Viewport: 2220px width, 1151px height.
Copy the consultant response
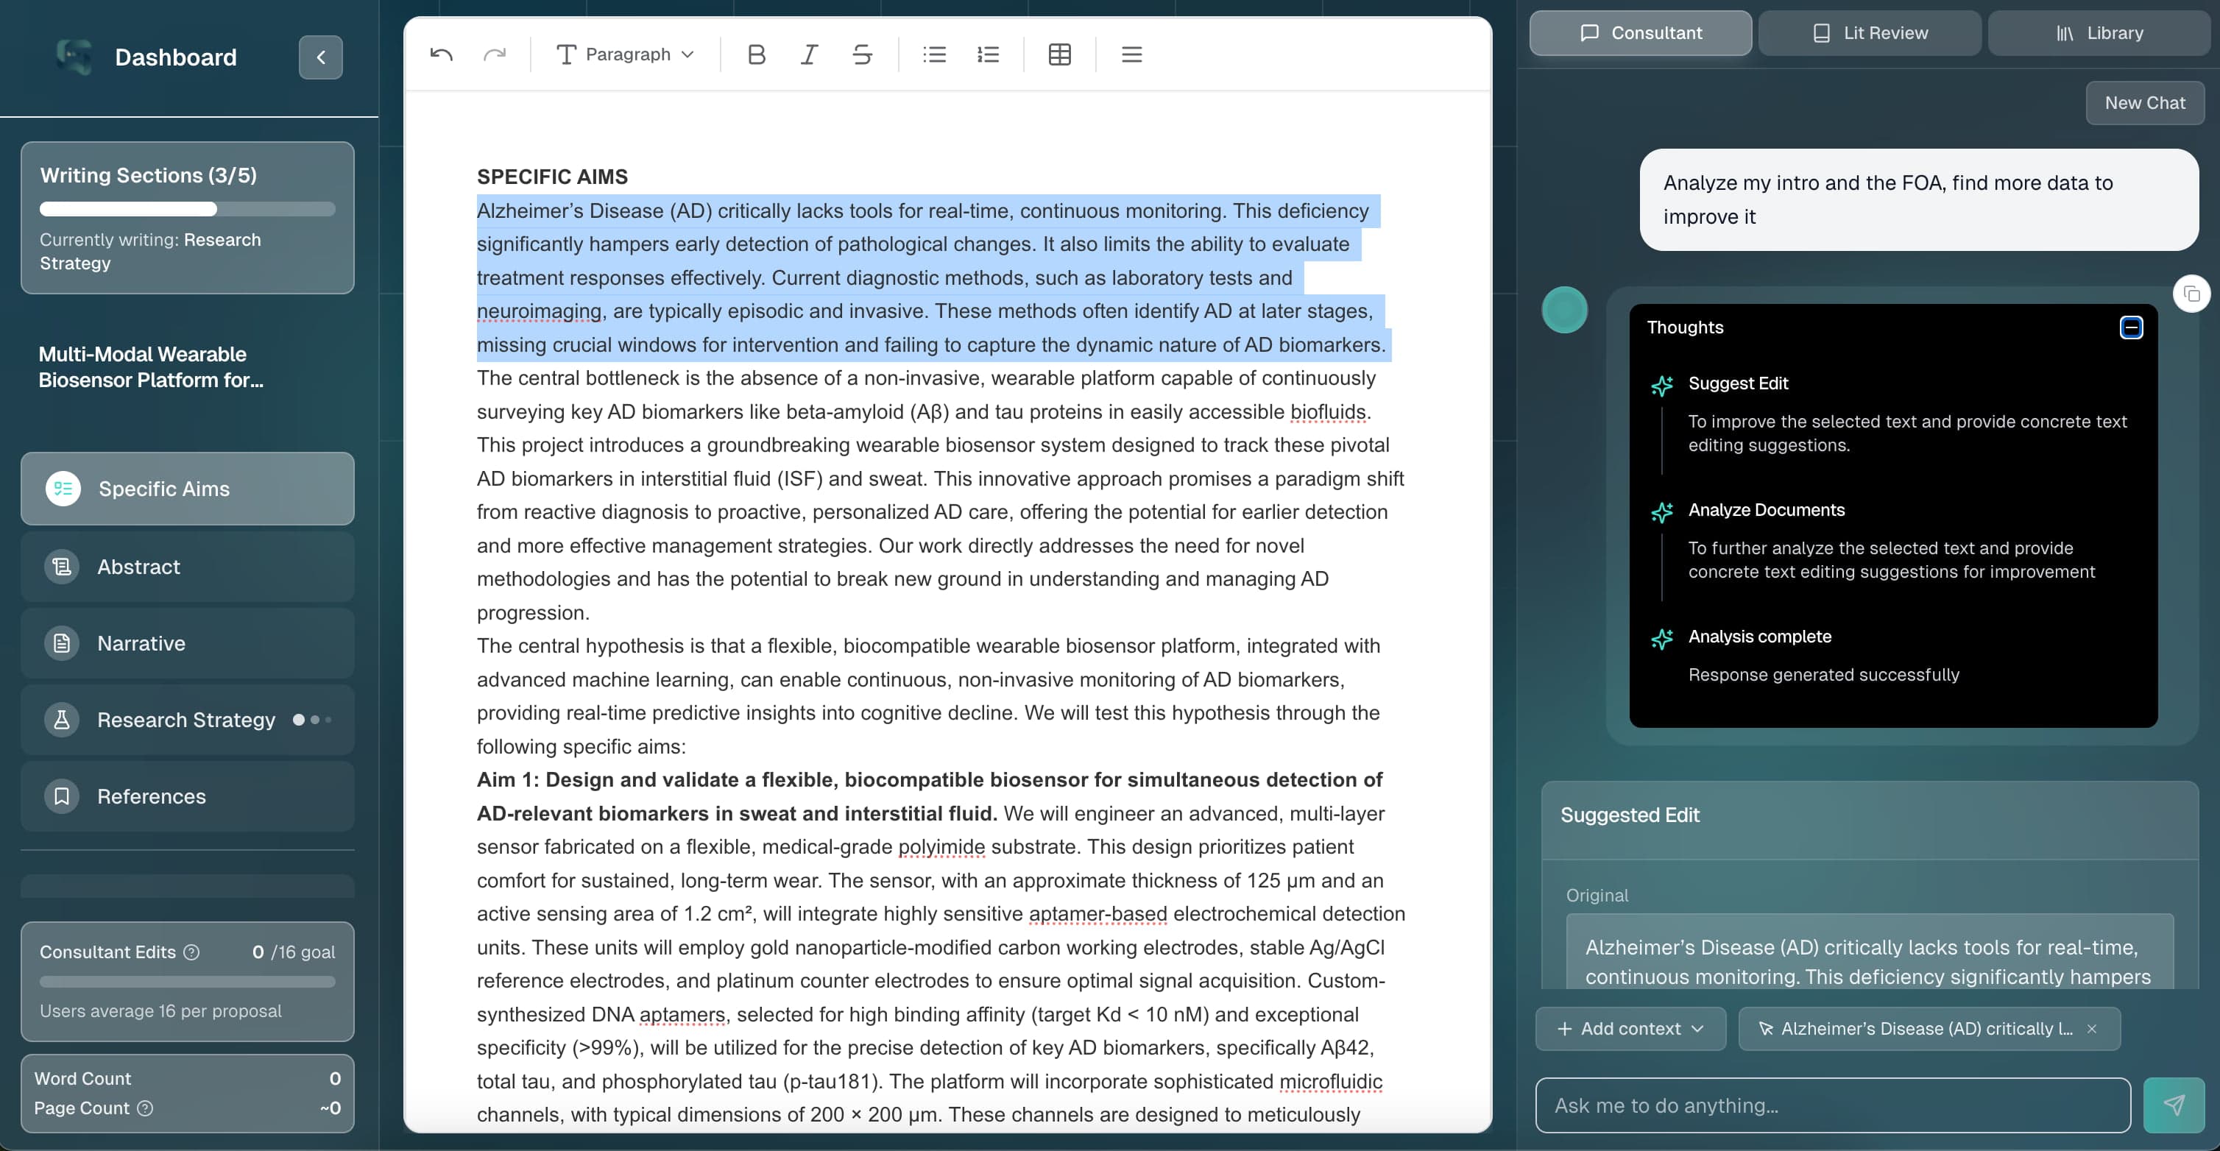point(2191,294)
